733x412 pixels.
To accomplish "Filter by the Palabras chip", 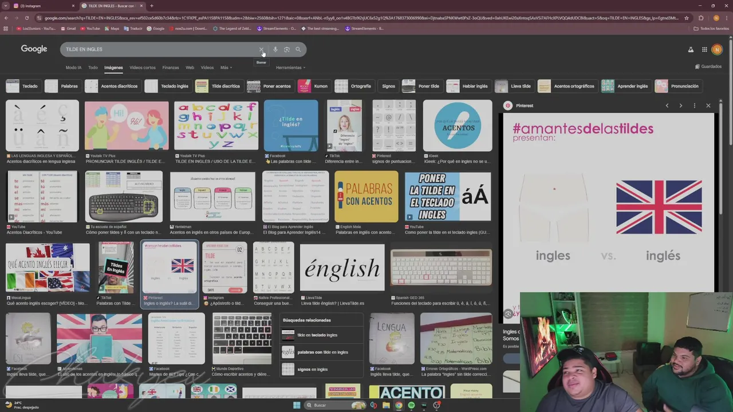I will [62, 86].
